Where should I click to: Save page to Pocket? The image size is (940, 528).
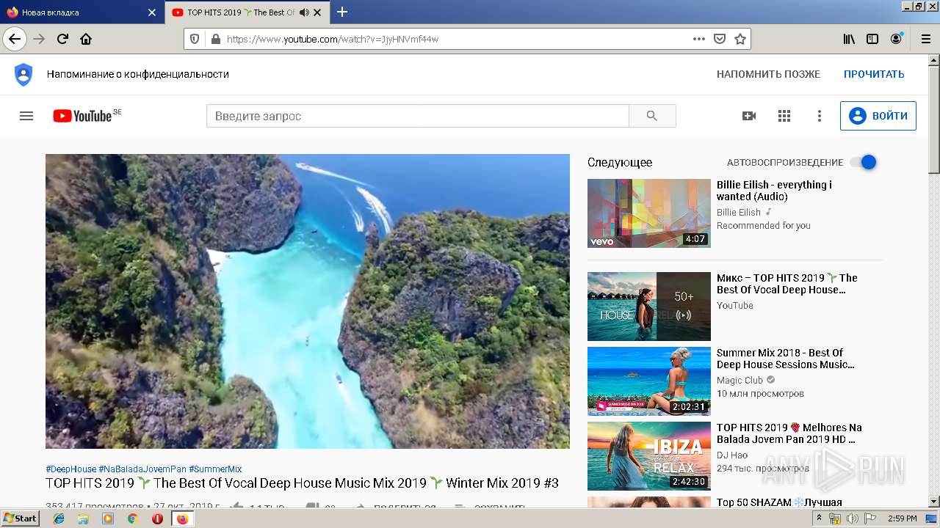click(720, 39)
